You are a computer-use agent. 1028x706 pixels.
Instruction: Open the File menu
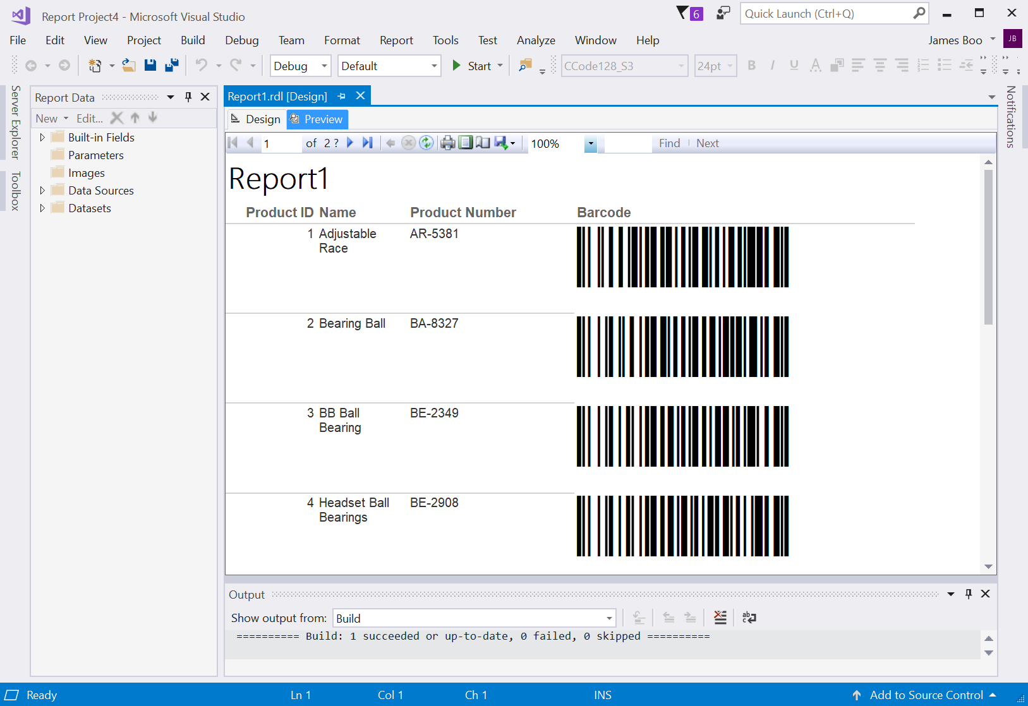coord(18,40)
